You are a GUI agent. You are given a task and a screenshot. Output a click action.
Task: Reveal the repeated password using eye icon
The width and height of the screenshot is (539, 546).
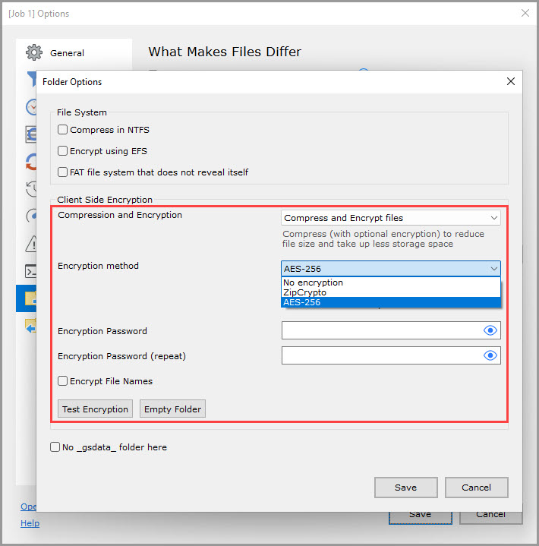click(x=490, y=355)
